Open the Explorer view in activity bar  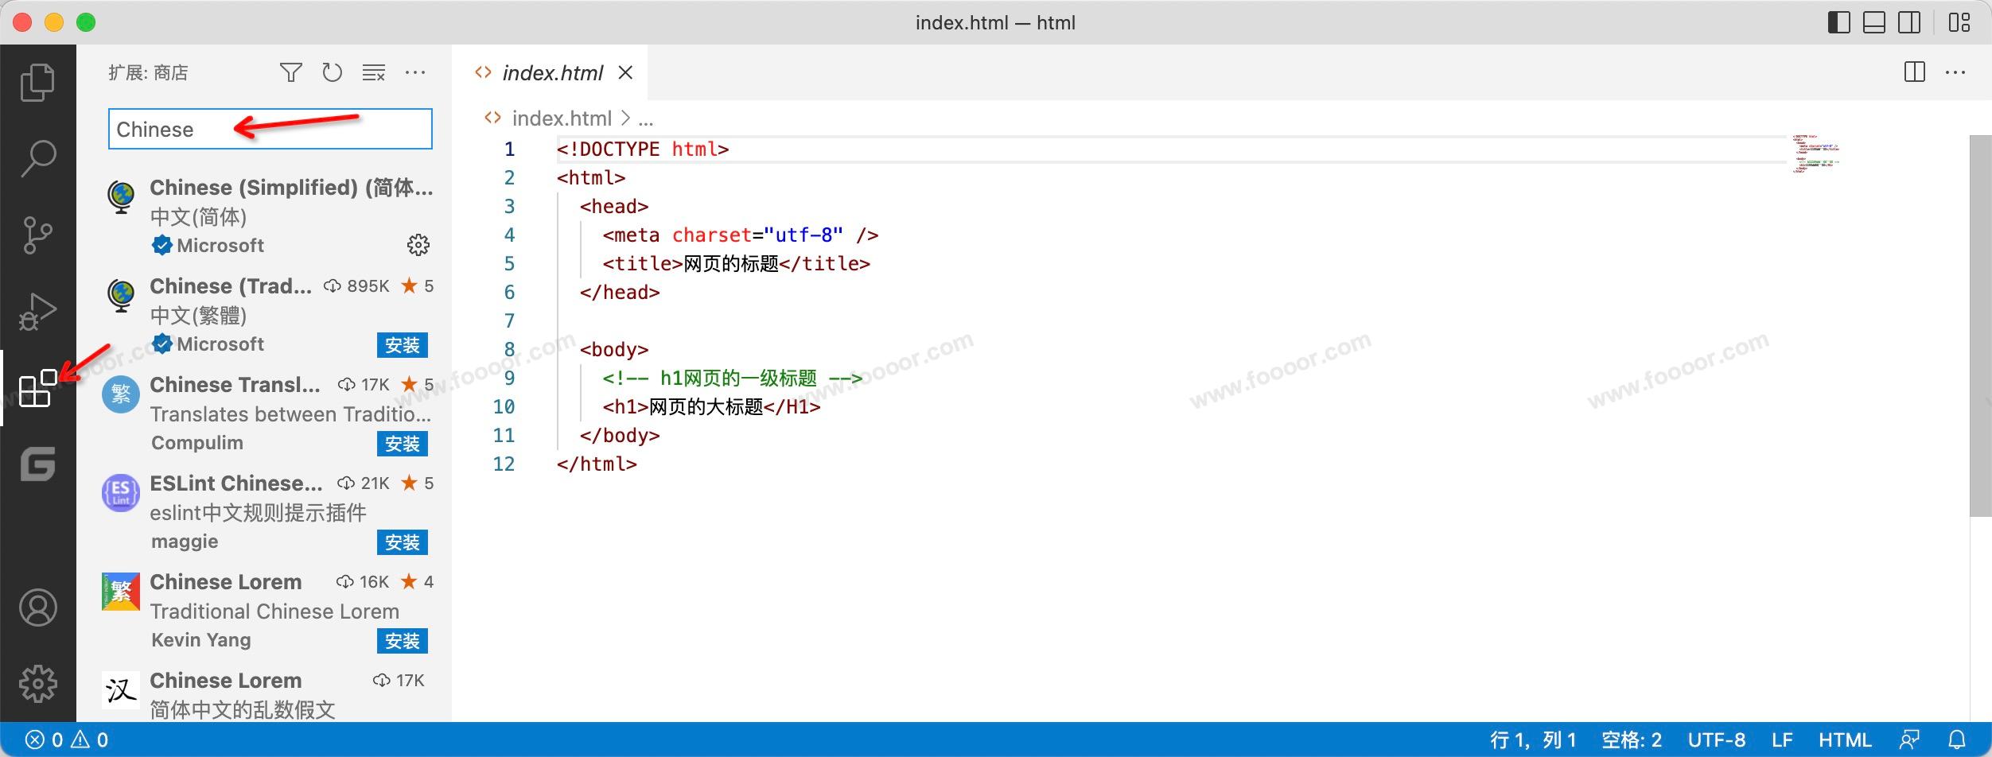click(x=37, y=83)
